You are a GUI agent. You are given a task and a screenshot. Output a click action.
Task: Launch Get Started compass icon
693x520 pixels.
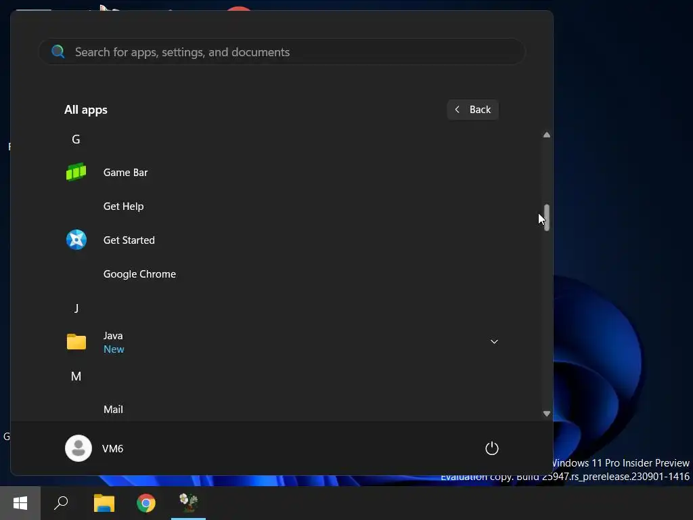pyautogui.click(x=76, y=240)
